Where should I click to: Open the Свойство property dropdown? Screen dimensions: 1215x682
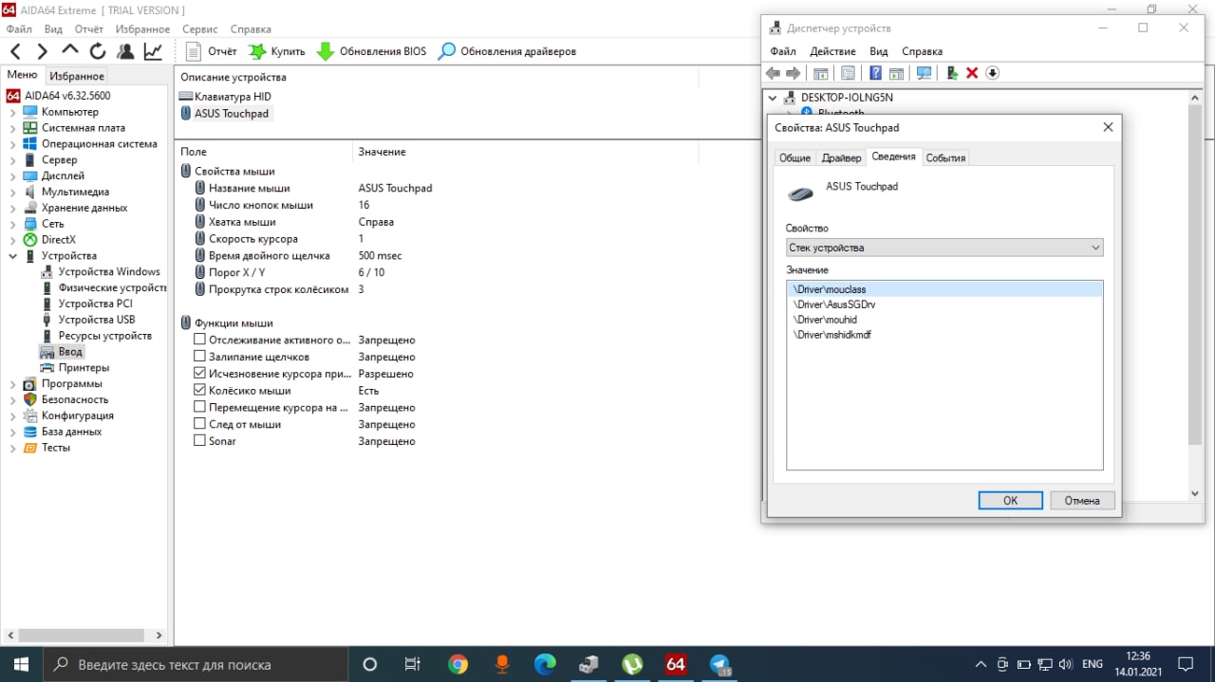coord(944,248)
